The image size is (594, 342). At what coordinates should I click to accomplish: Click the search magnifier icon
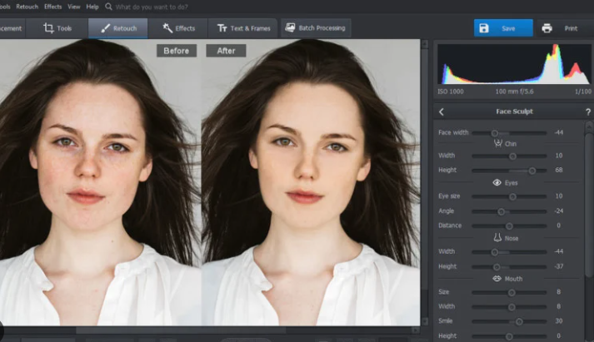pyautogui.click(x=109, y=7)
